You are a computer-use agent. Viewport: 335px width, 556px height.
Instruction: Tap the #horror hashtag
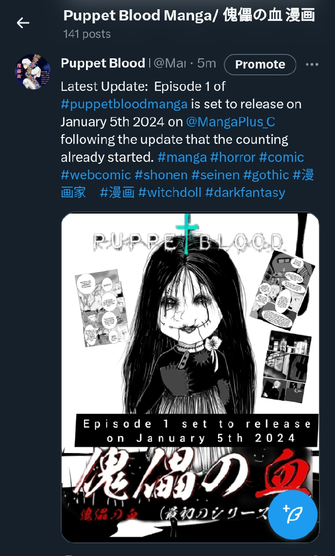pos(233,157)
